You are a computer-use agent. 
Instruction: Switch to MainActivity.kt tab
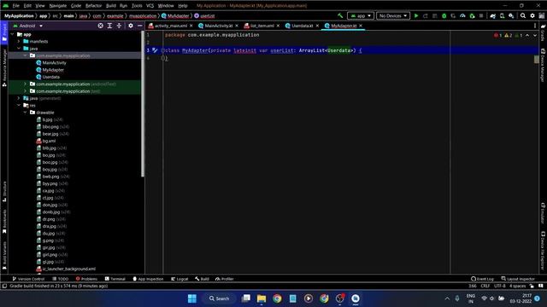(219, 26)
